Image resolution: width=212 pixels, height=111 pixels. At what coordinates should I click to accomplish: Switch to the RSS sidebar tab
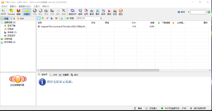pyautogui.click(x=20, y=18)
